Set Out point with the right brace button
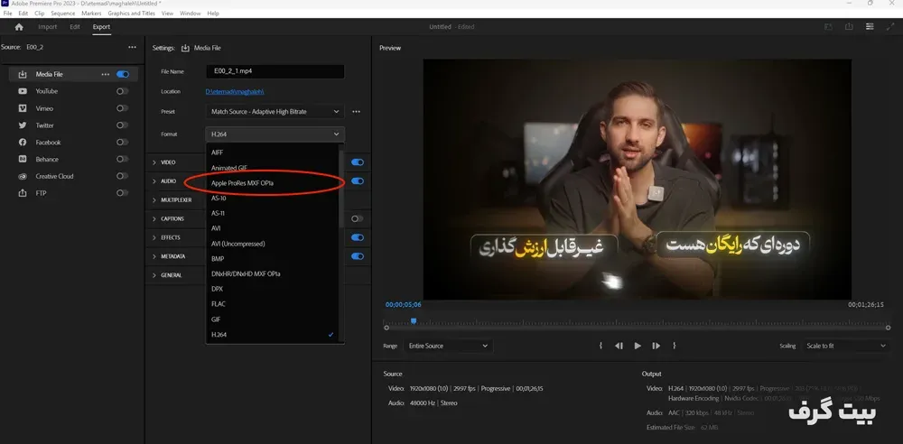Viewport: 903px width, 444px height. tap(675, 346)
